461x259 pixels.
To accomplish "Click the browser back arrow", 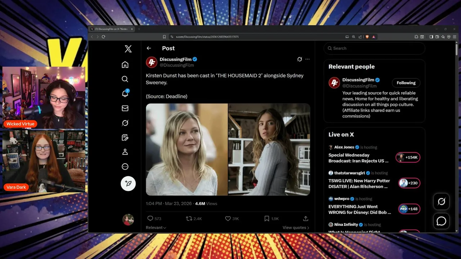I will [x=92, y=37].
